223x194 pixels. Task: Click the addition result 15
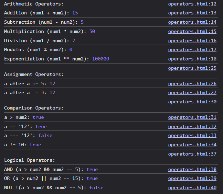click(75, 13)
